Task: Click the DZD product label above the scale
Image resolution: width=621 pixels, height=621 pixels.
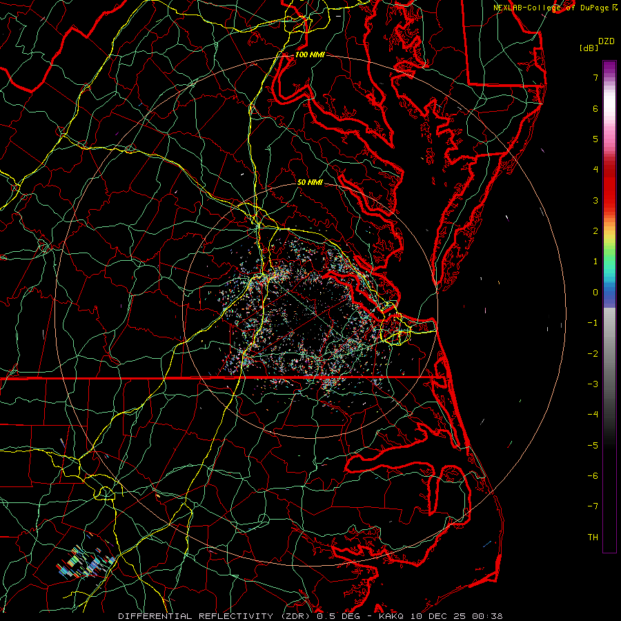Action: tap(607, 41)
